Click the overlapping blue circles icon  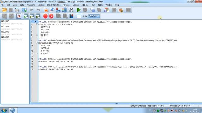coord(92,10)
